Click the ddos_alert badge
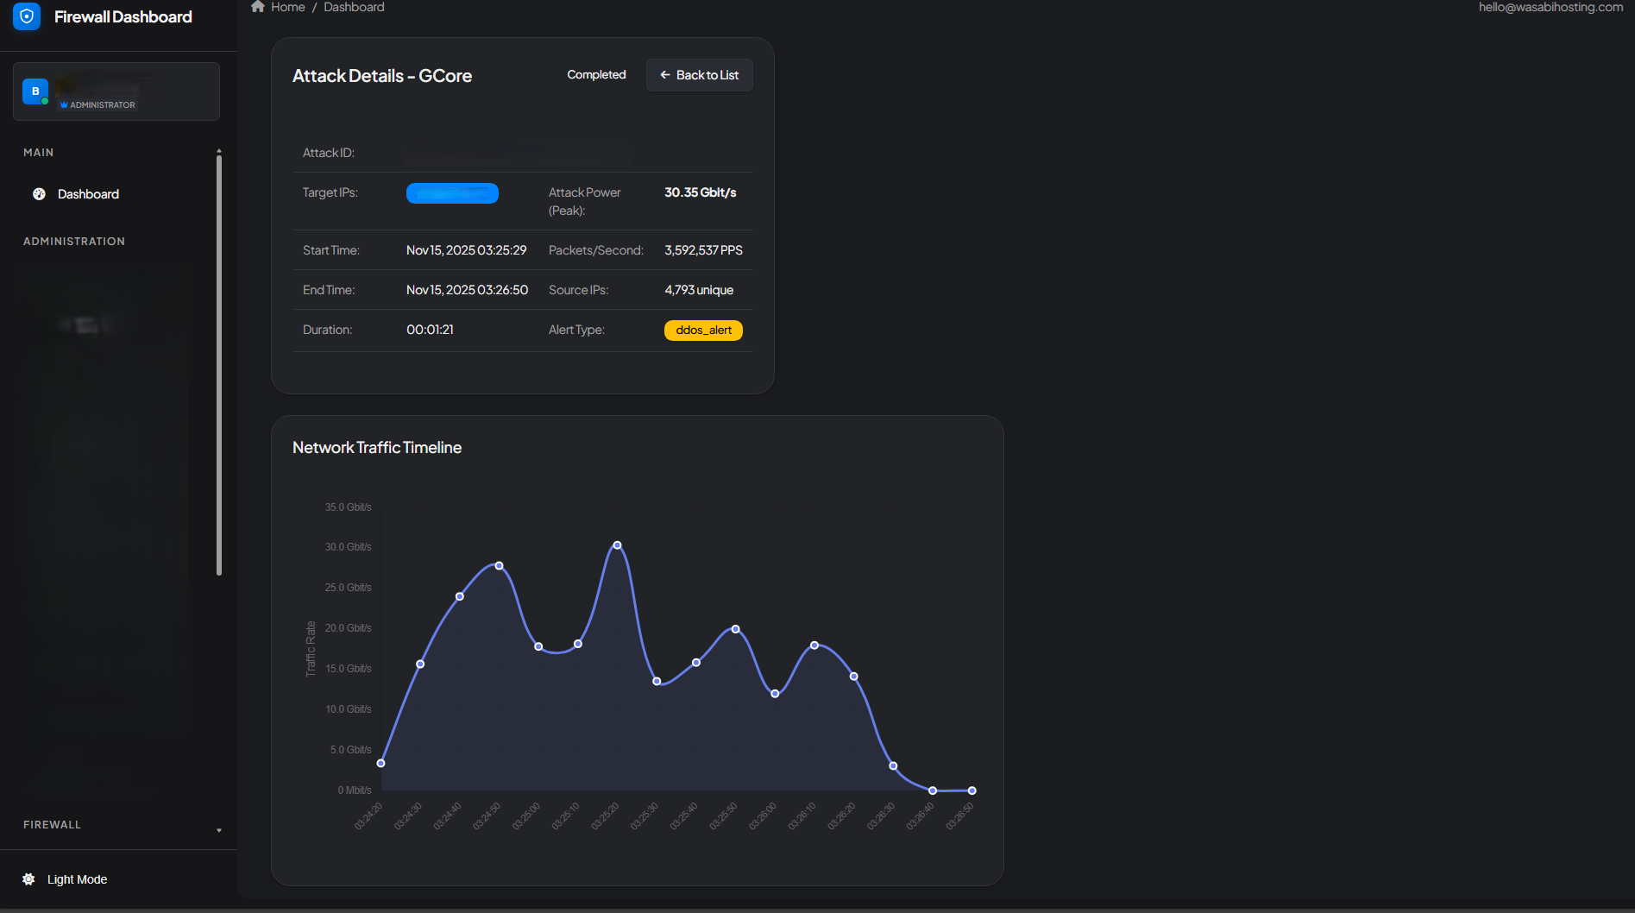Image resolution: width=1635 pixels, height=913 pixels. 703,331
